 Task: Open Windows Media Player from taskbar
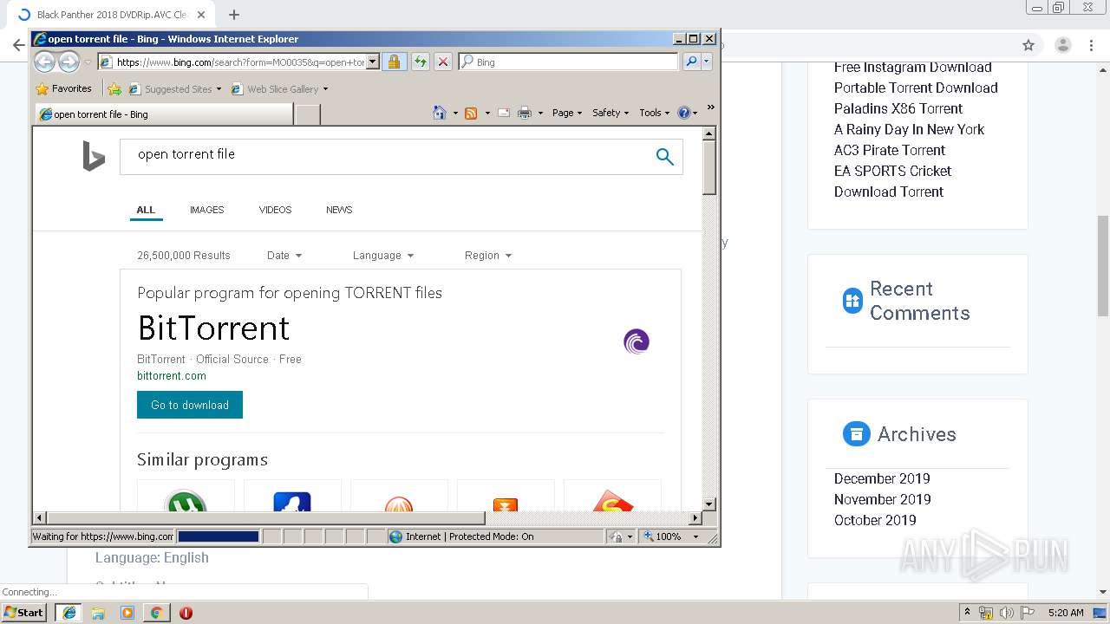(x=127, y=613)
